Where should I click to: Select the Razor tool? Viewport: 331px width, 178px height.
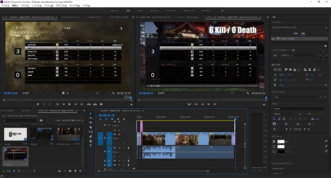click(90, 127)
